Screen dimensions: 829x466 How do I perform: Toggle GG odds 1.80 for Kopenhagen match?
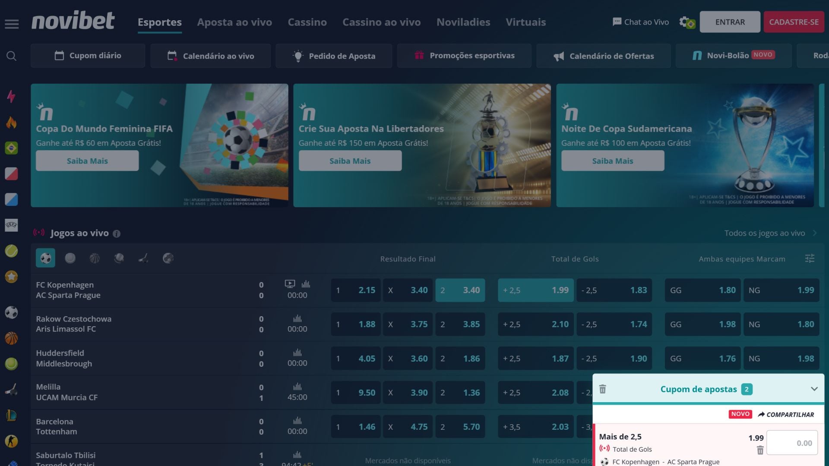coord(702,290)
